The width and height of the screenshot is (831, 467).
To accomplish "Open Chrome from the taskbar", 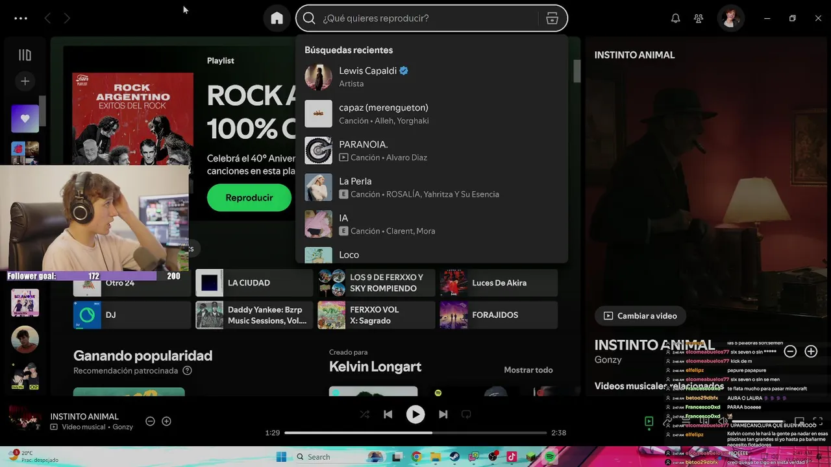I will (x=416, y=457).
